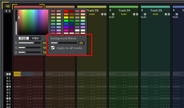Choose the bright orange swatch
184x108 pixels.
pos(66,14)
